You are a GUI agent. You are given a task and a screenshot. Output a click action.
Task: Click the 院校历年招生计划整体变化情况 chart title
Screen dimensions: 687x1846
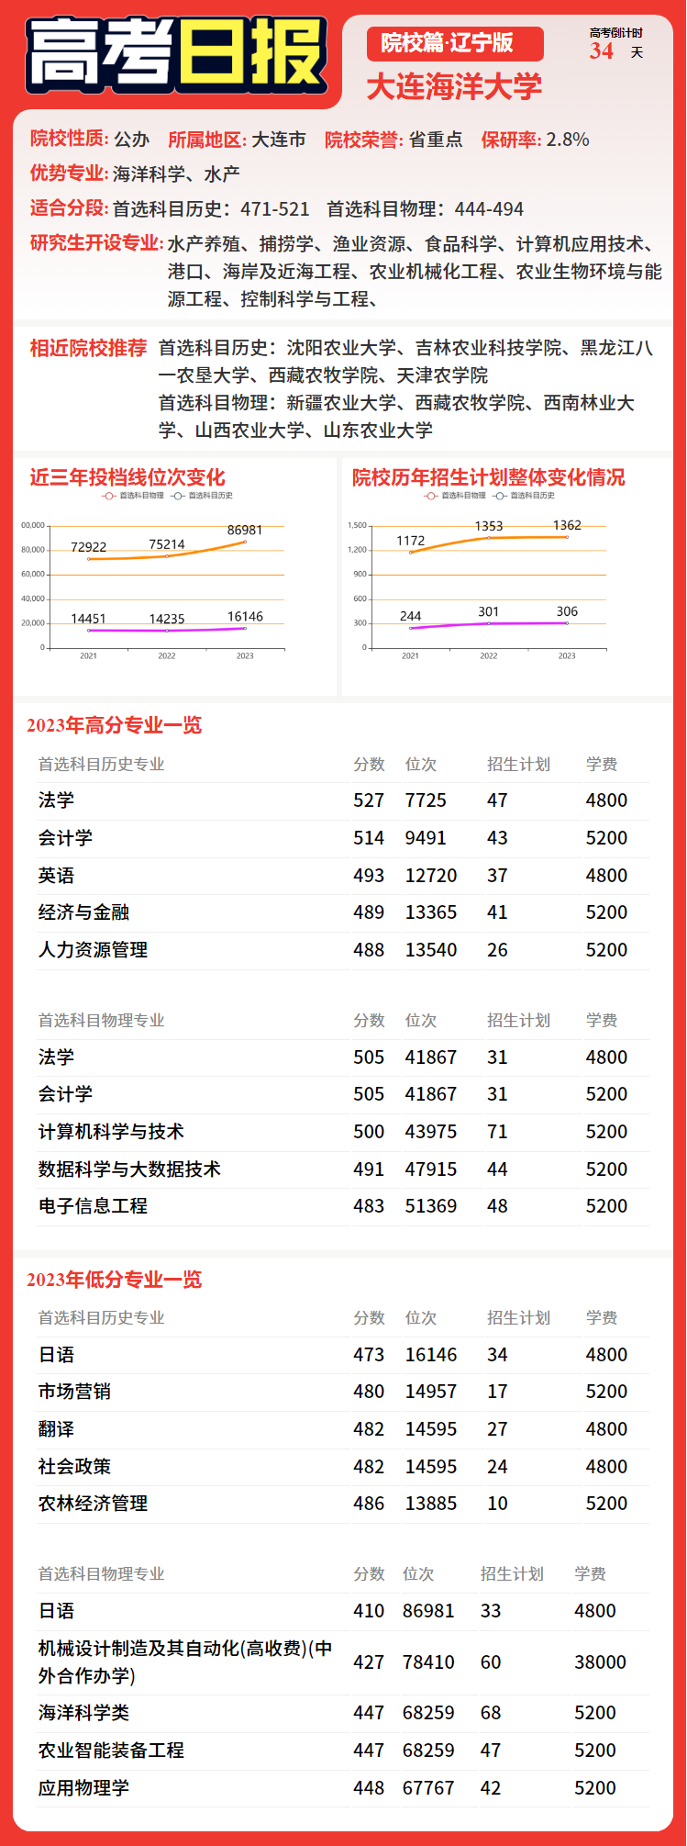pyautogui.click(x=489, y=477)
